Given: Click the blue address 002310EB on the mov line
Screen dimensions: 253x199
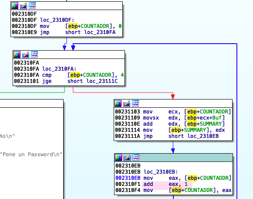Looking at the screenshot, I should click(x=128, y=178).
